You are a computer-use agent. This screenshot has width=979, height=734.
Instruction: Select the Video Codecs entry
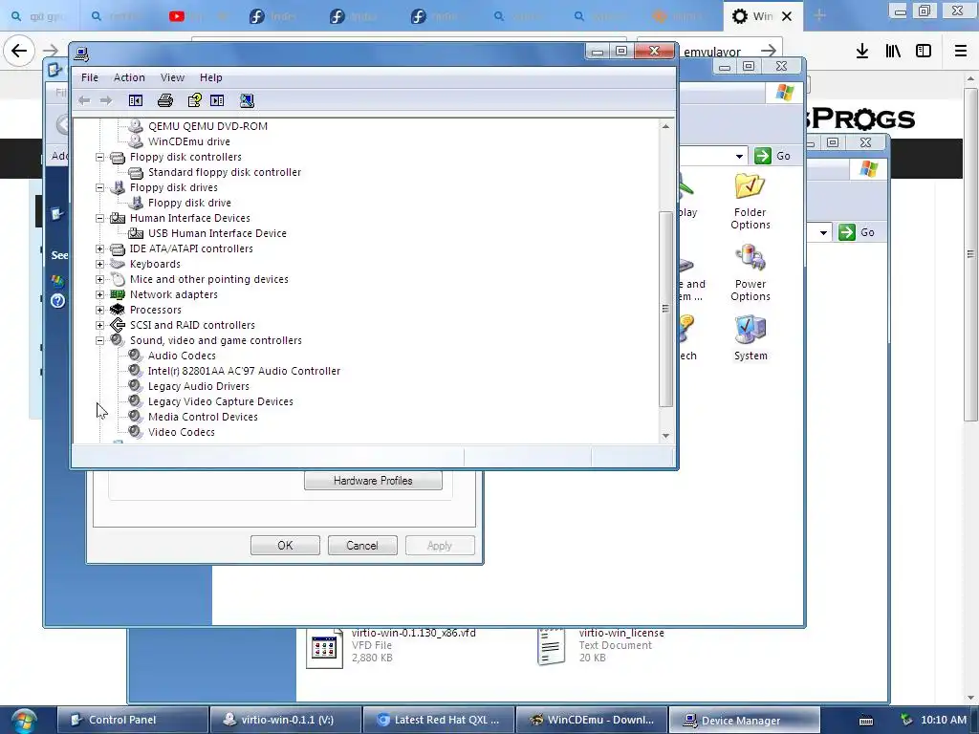click(x=181, y=432)
